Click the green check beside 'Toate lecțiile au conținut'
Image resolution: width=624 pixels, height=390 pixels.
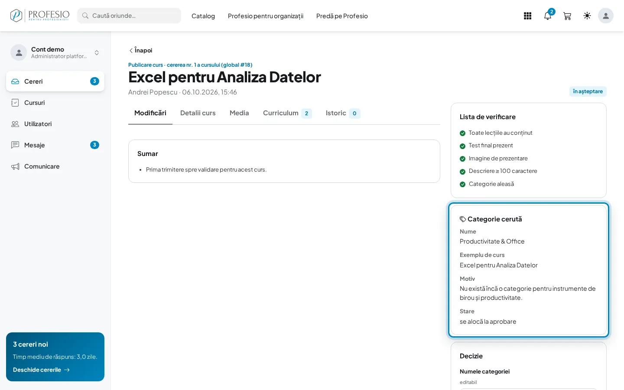click(x=463, y=133)
